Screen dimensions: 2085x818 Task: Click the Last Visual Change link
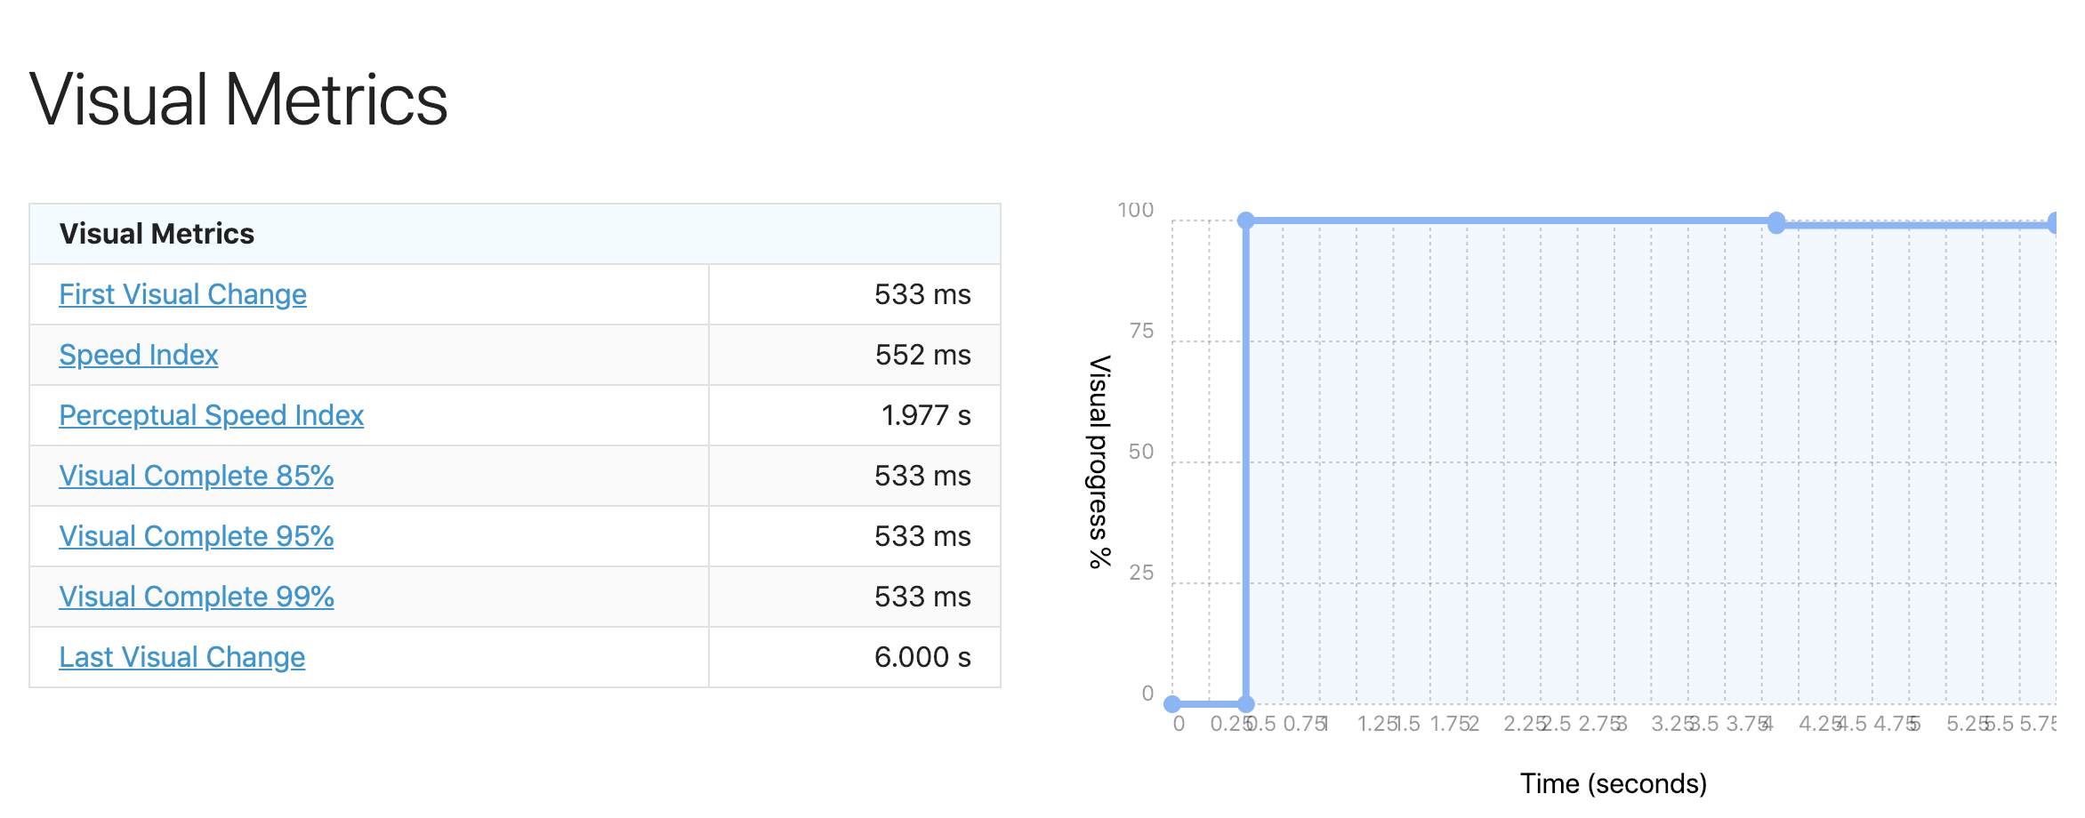click(x=181, y=657)
